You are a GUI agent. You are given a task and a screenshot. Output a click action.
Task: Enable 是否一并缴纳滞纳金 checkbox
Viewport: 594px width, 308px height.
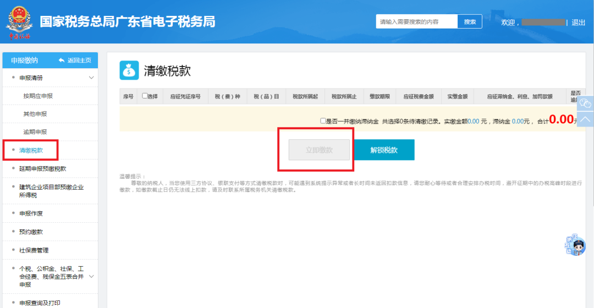tap(323, 121)
